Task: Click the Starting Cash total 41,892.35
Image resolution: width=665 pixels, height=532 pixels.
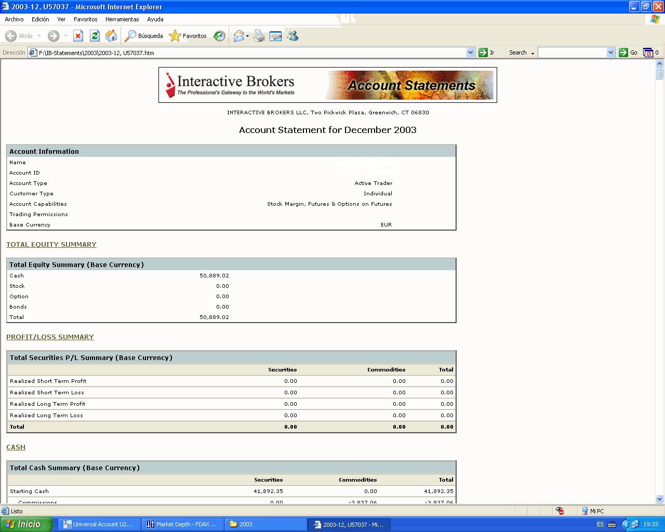Action: (x=438, y=491)
